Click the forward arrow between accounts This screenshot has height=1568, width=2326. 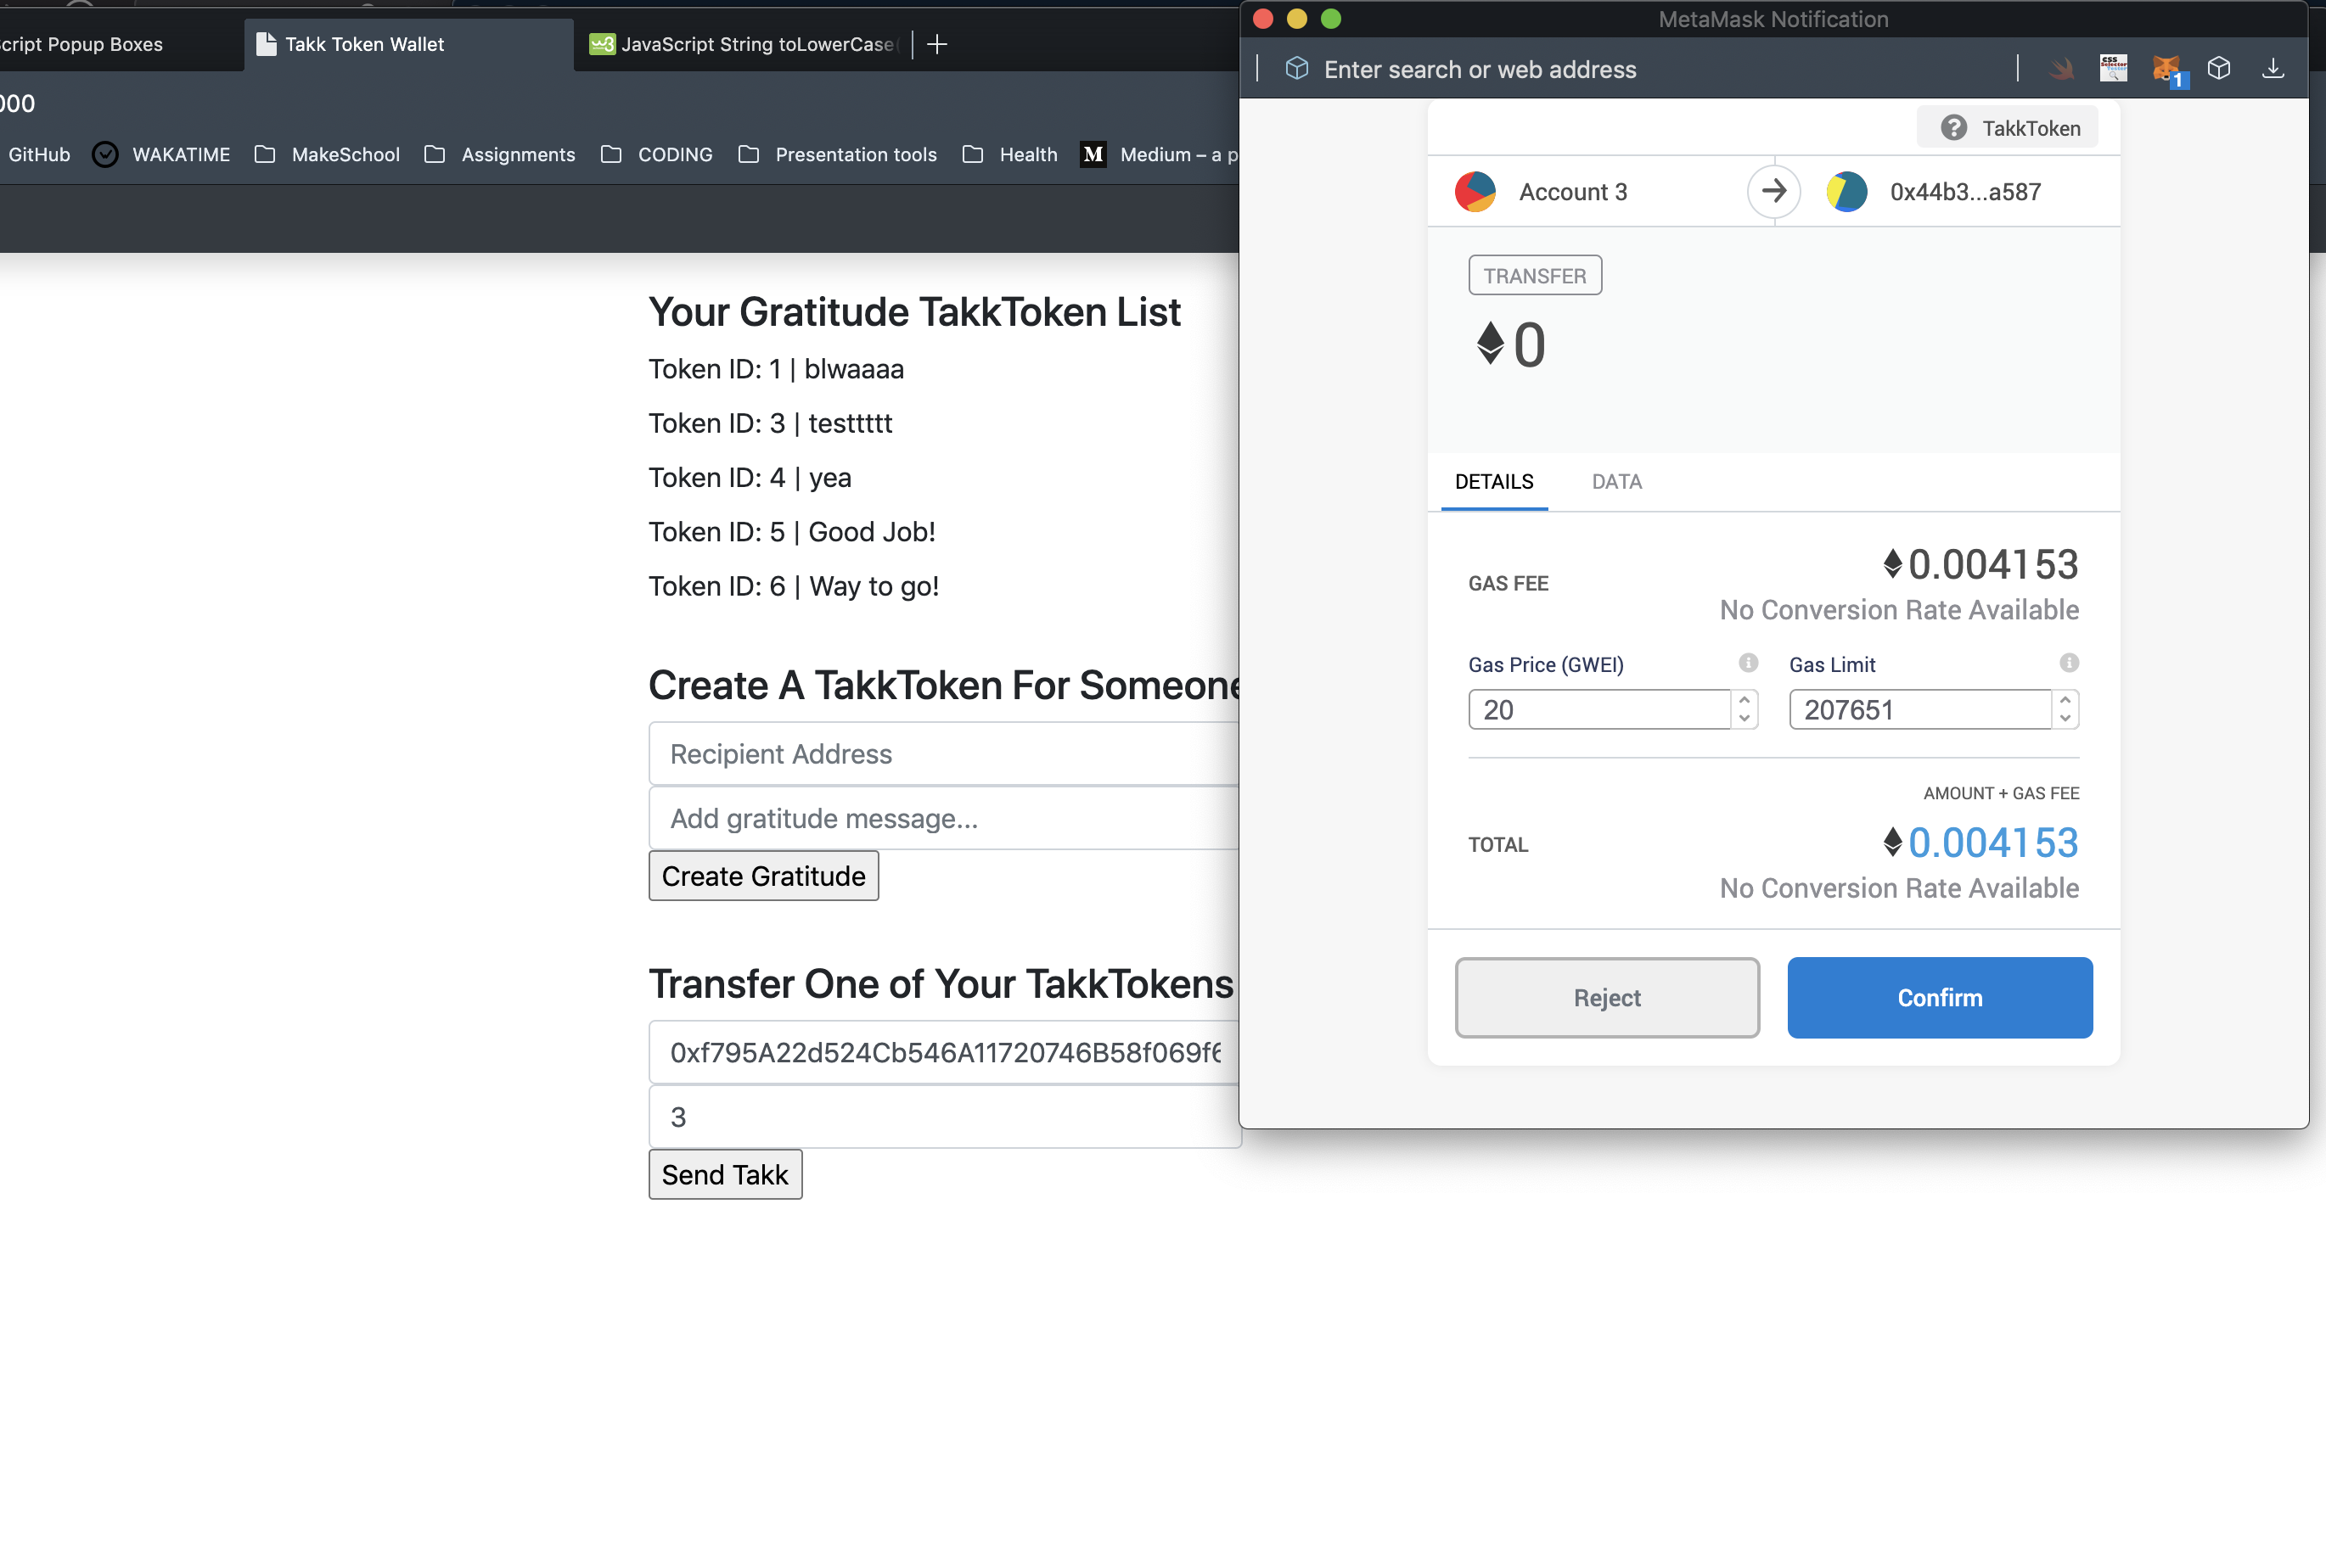pos(1773,191)
